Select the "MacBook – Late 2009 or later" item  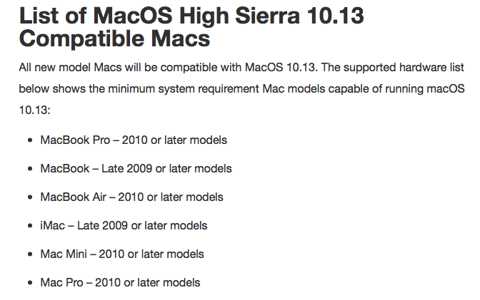tap(136, 168)
